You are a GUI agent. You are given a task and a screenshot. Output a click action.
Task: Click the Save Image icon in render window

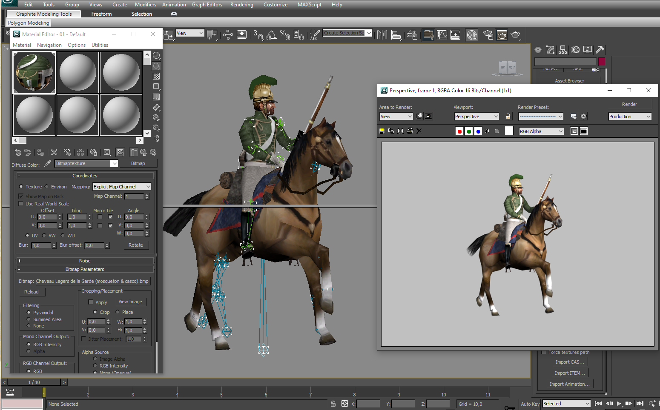coord(382,131)
